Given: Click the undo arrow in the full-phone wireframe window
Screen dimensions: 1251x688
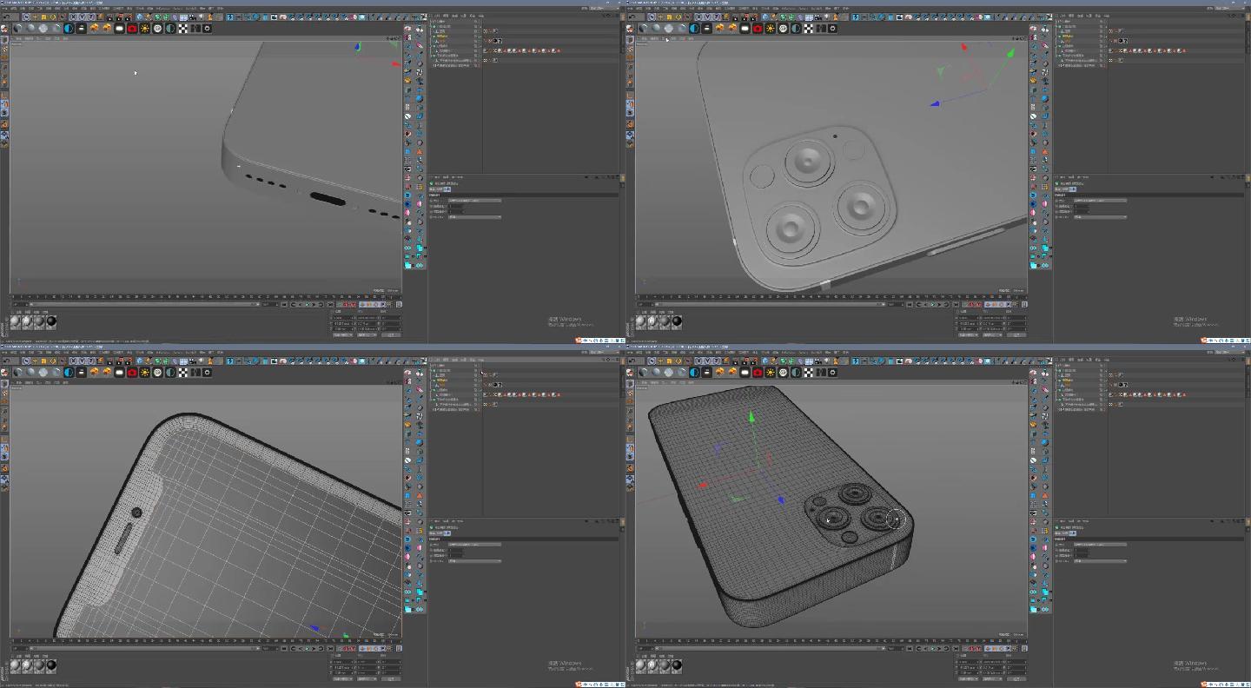Looking at the screenshot, I should [x=632, y=361].
